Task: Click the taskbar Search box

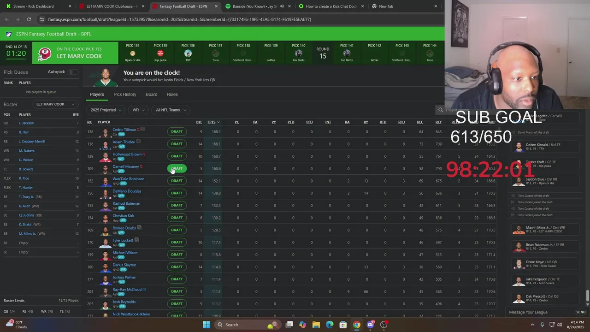Action: coord(248,325)
